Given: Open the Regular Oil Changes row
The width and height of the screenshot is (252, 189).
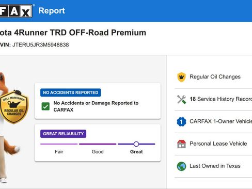Looking at the screenshot, I should 213,77.
